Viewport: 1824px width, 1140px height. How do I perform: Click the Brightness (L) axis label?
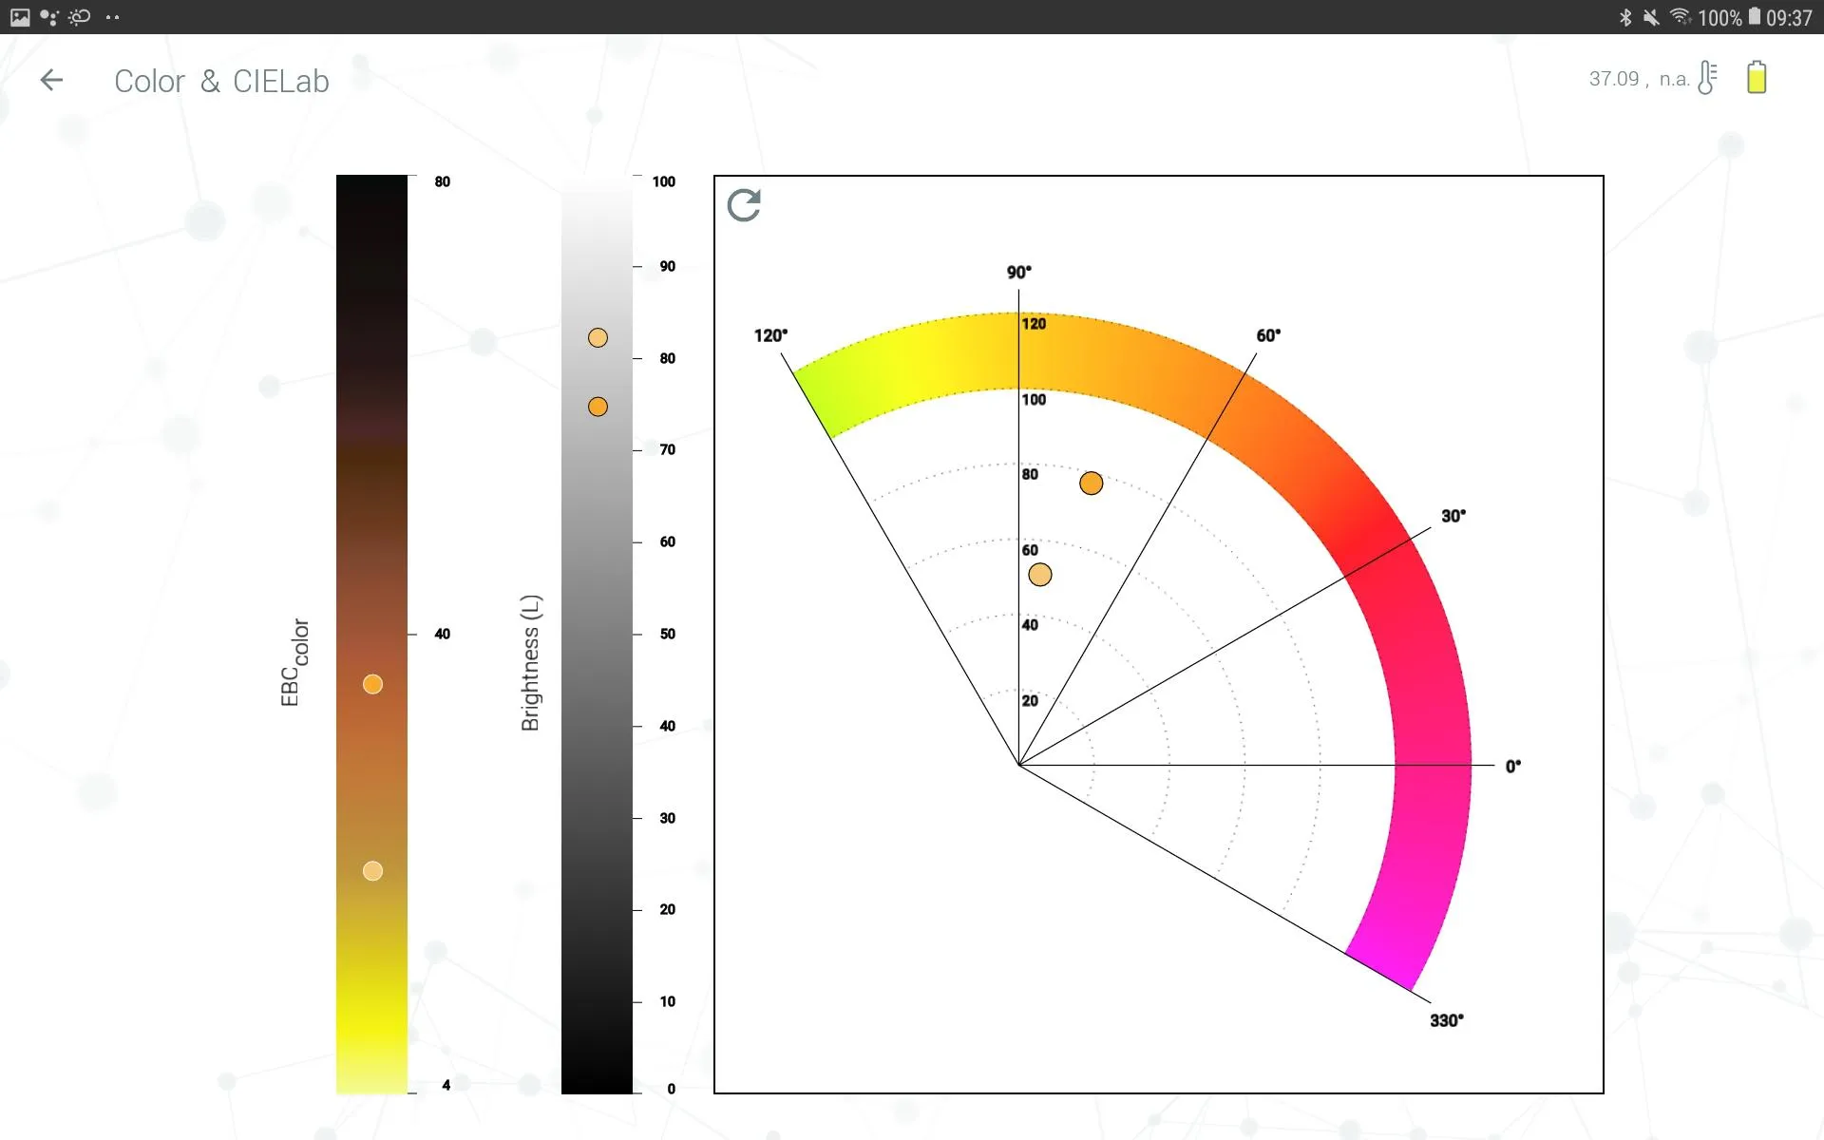[530, 663]
